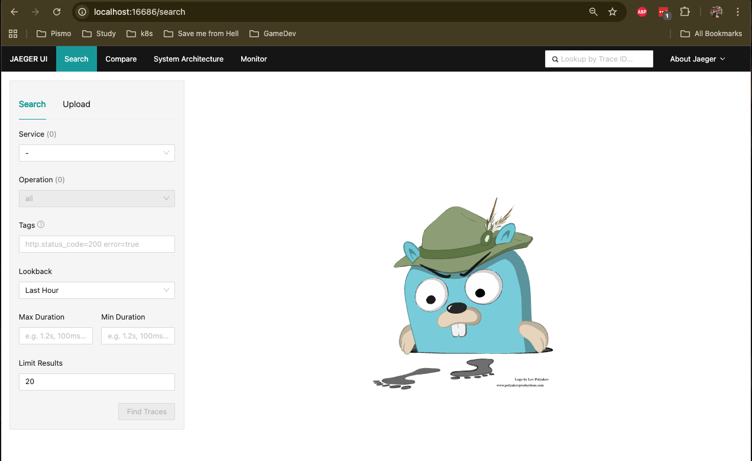
Task: Go to the Compare page
Action: [121, 59]
